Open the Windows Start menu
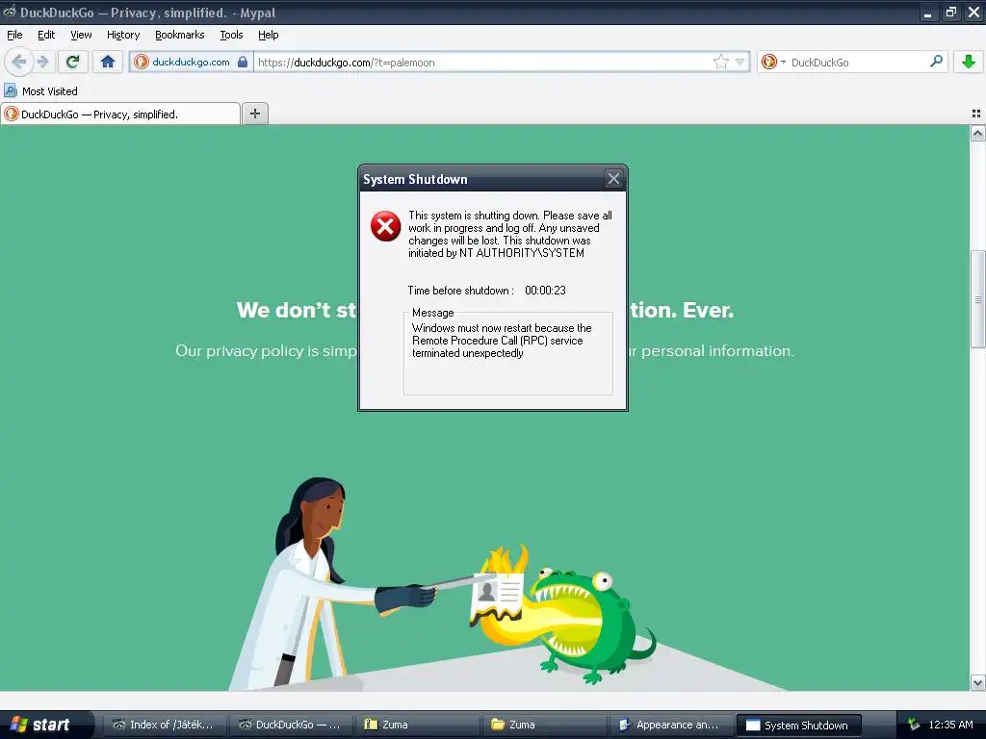This screenshot has height=739, width=986. pyautogui.click(x=45, y=725)
